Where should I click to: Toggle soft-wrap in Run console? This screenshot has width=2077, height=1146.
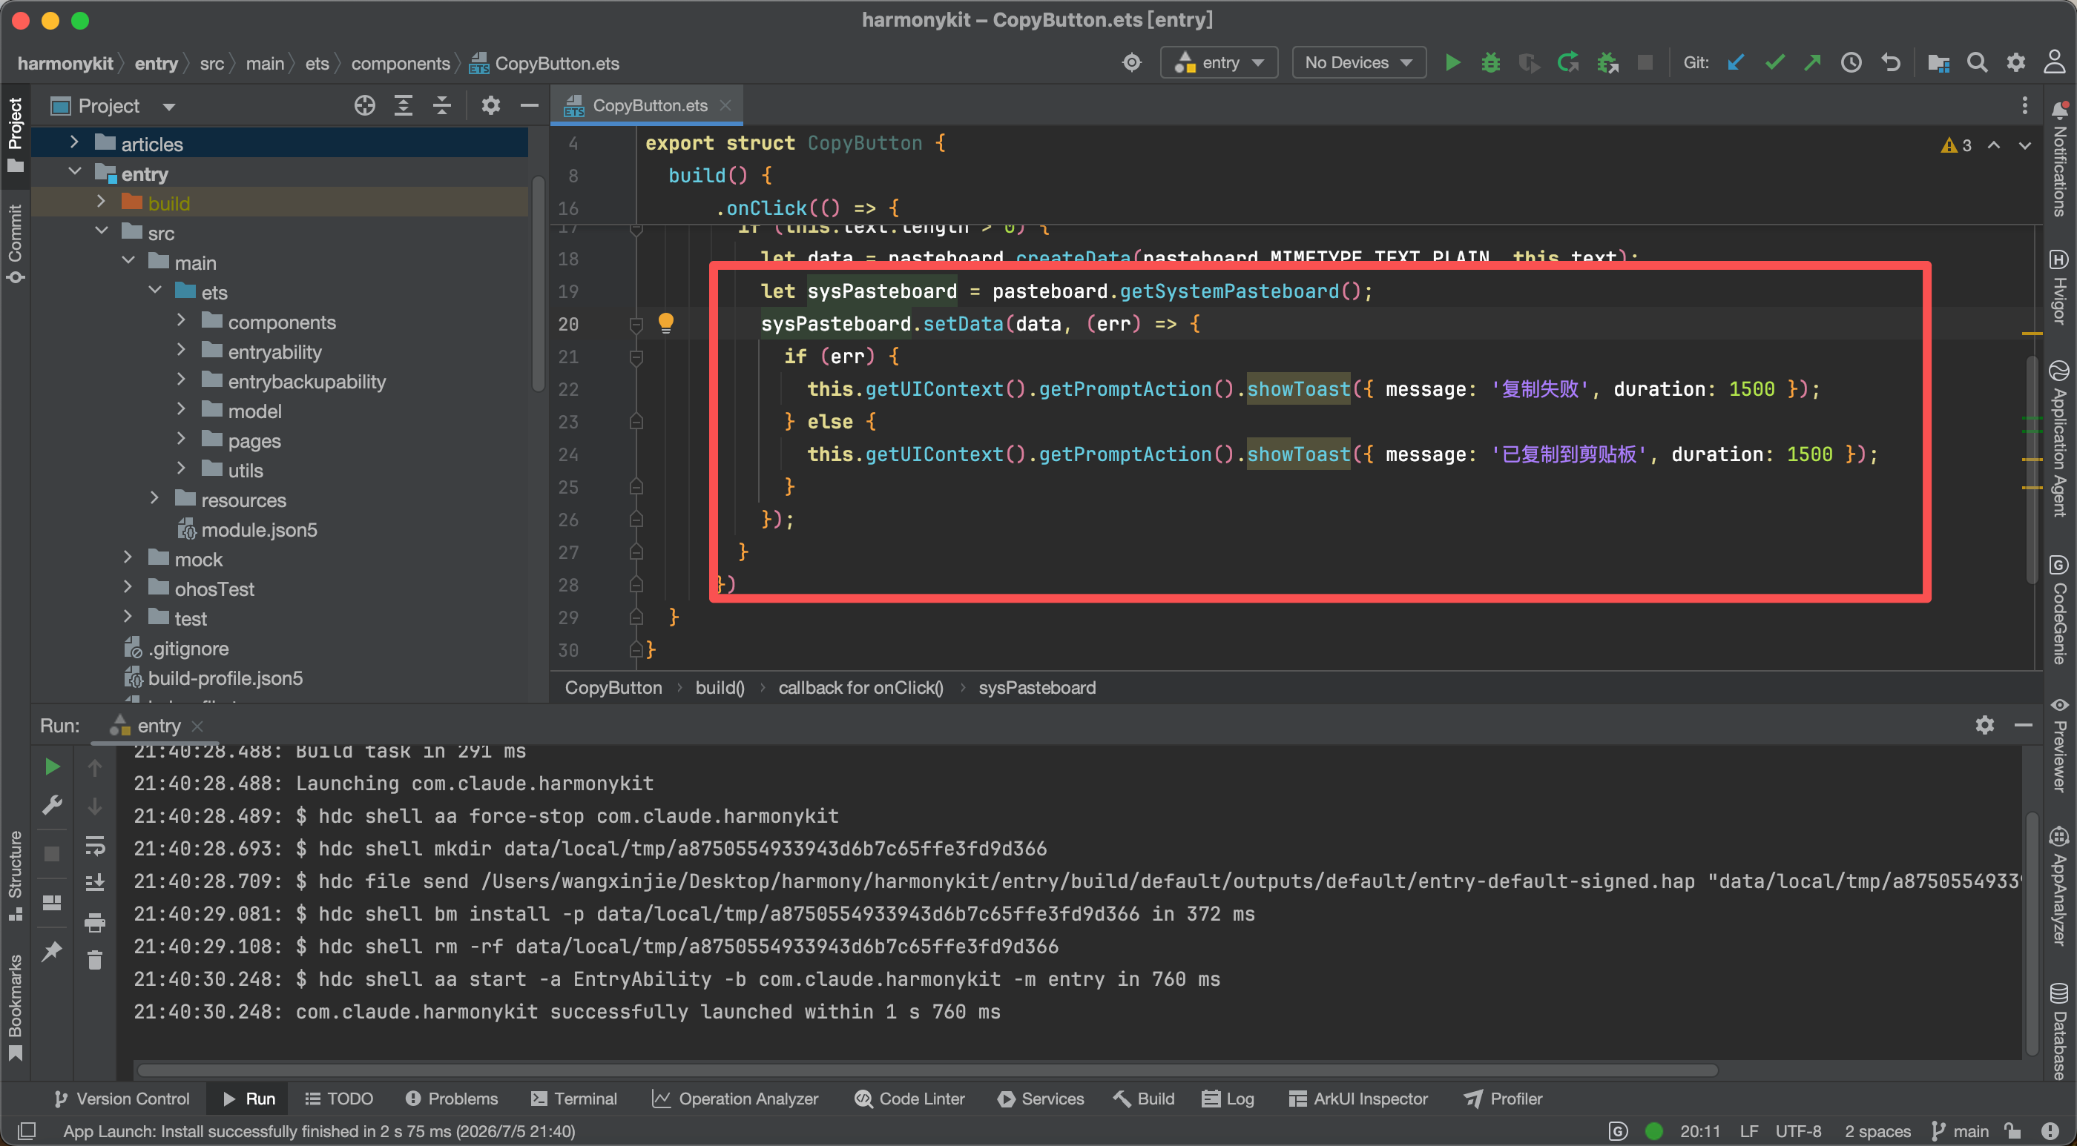click(x=94, y=845)
